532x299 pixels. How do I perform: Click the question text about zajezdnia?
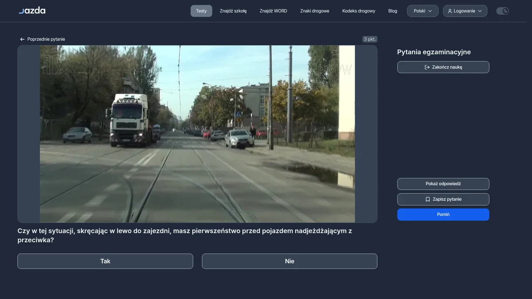[185, 236]
